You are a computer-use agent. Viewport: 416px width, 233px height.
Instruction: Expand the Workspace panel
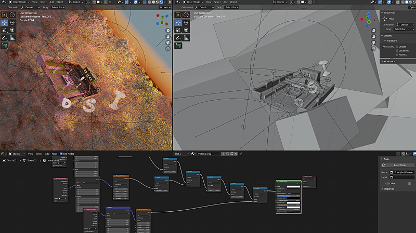389,61
